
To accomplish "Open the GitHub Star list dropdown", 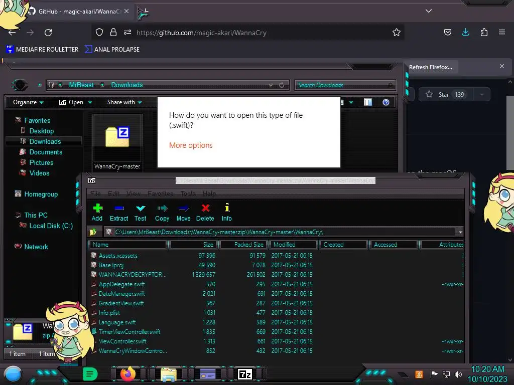I will [482, 95].
